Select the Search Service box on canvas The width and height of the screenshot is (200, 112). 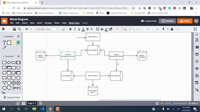pyautogui.click(x=93, y=76)
